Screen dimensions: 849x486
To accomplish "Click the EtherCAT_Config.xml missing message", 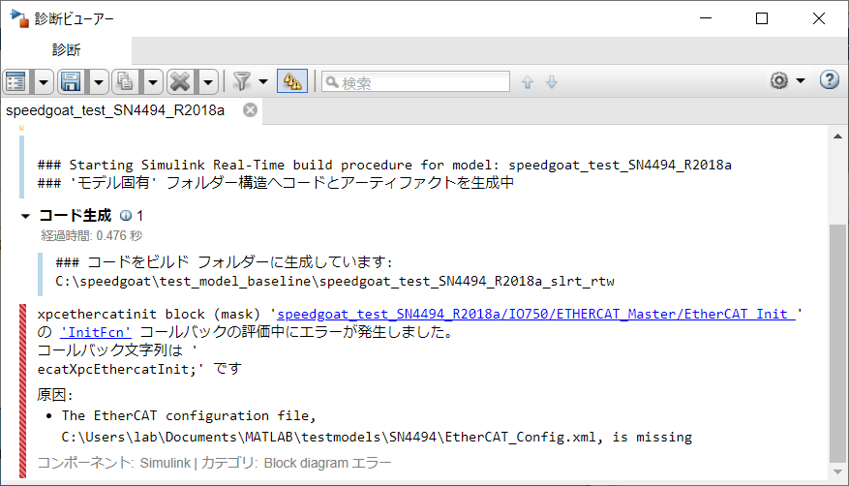I will click(377, 427).
